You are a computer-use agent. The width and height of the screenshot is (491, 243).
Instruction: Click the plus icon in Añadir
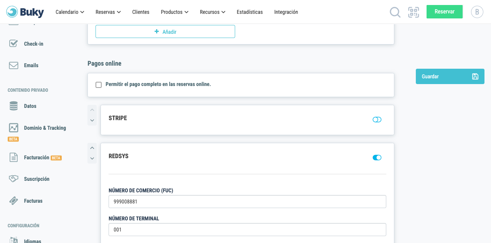tap(157, 31)
